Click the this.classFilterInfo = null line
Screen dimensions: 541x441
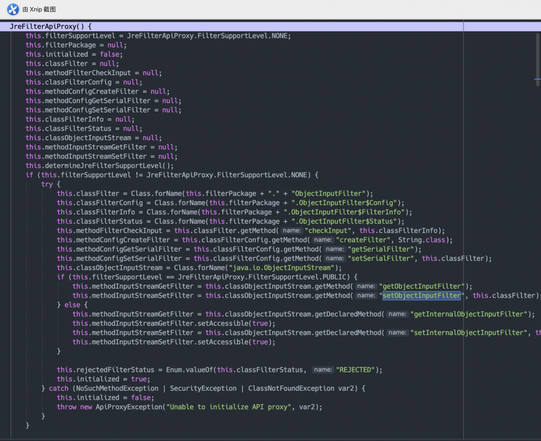[x=80, y=120]
